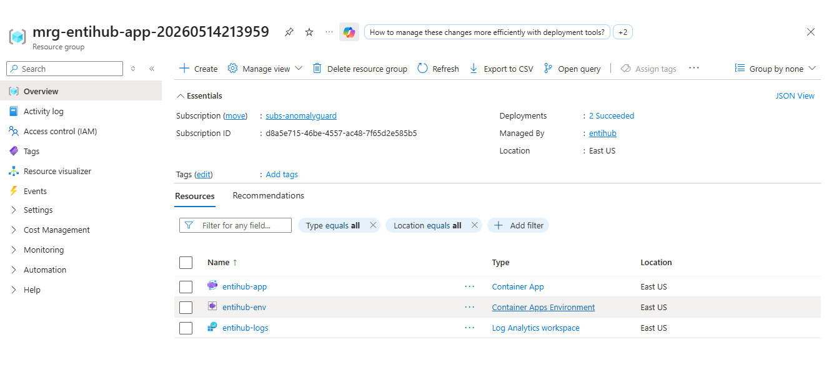This screenshot has width=829, height=375.
Task: Close the resource group blade
Action: [x=811, y=32]
